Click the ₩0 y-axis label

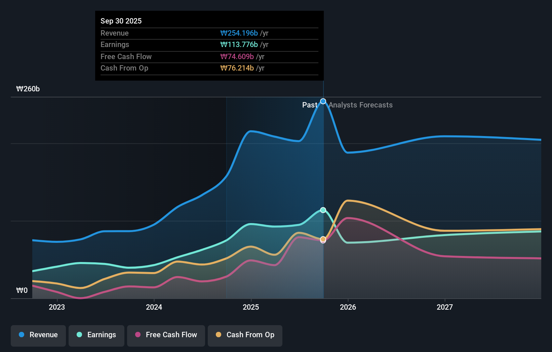pos(22,291)
